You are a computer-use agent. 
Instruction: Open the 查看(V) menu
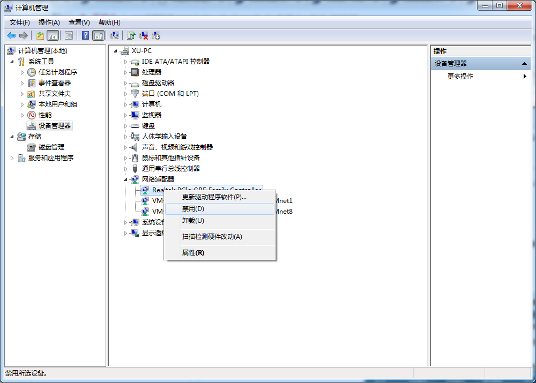79,22
